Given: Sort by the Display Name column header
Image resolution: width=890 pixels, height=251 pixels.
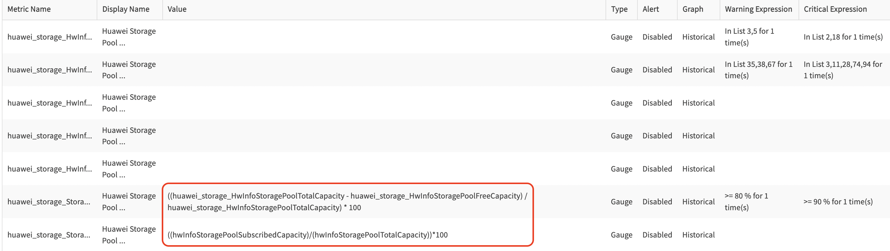Looking at the screenshot, I should pyautogui.click(x=126, y=9).
